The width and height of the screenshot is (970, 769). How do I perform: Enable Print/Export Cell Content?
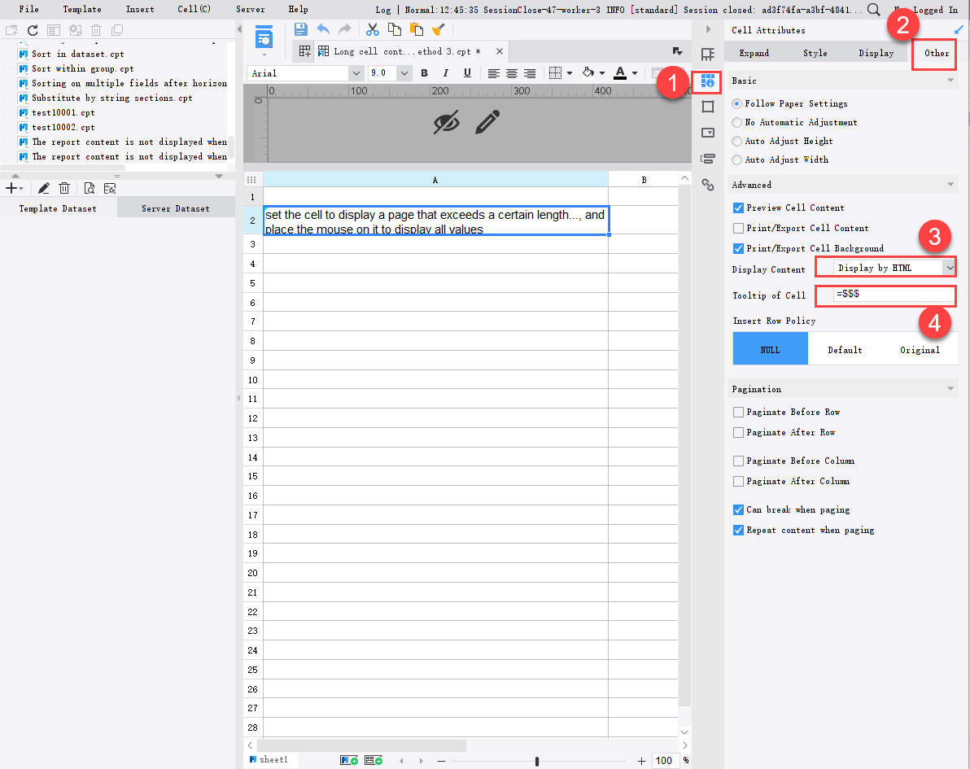pyautogui.click(x=738, y=229)
